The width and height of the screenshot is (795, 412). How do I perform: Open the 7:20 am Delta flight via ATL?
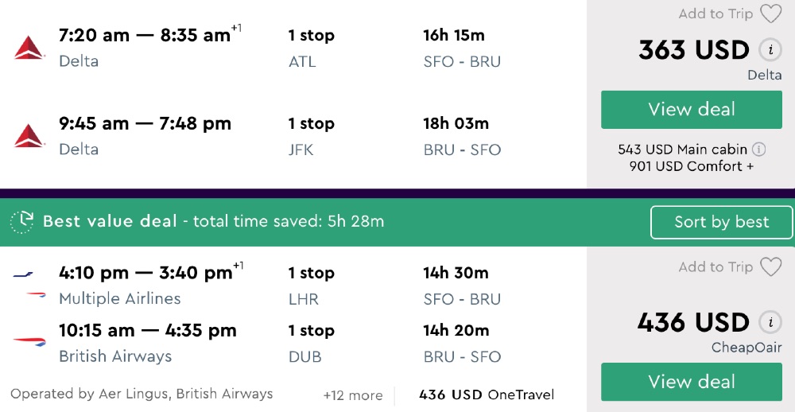pos(143,36)
